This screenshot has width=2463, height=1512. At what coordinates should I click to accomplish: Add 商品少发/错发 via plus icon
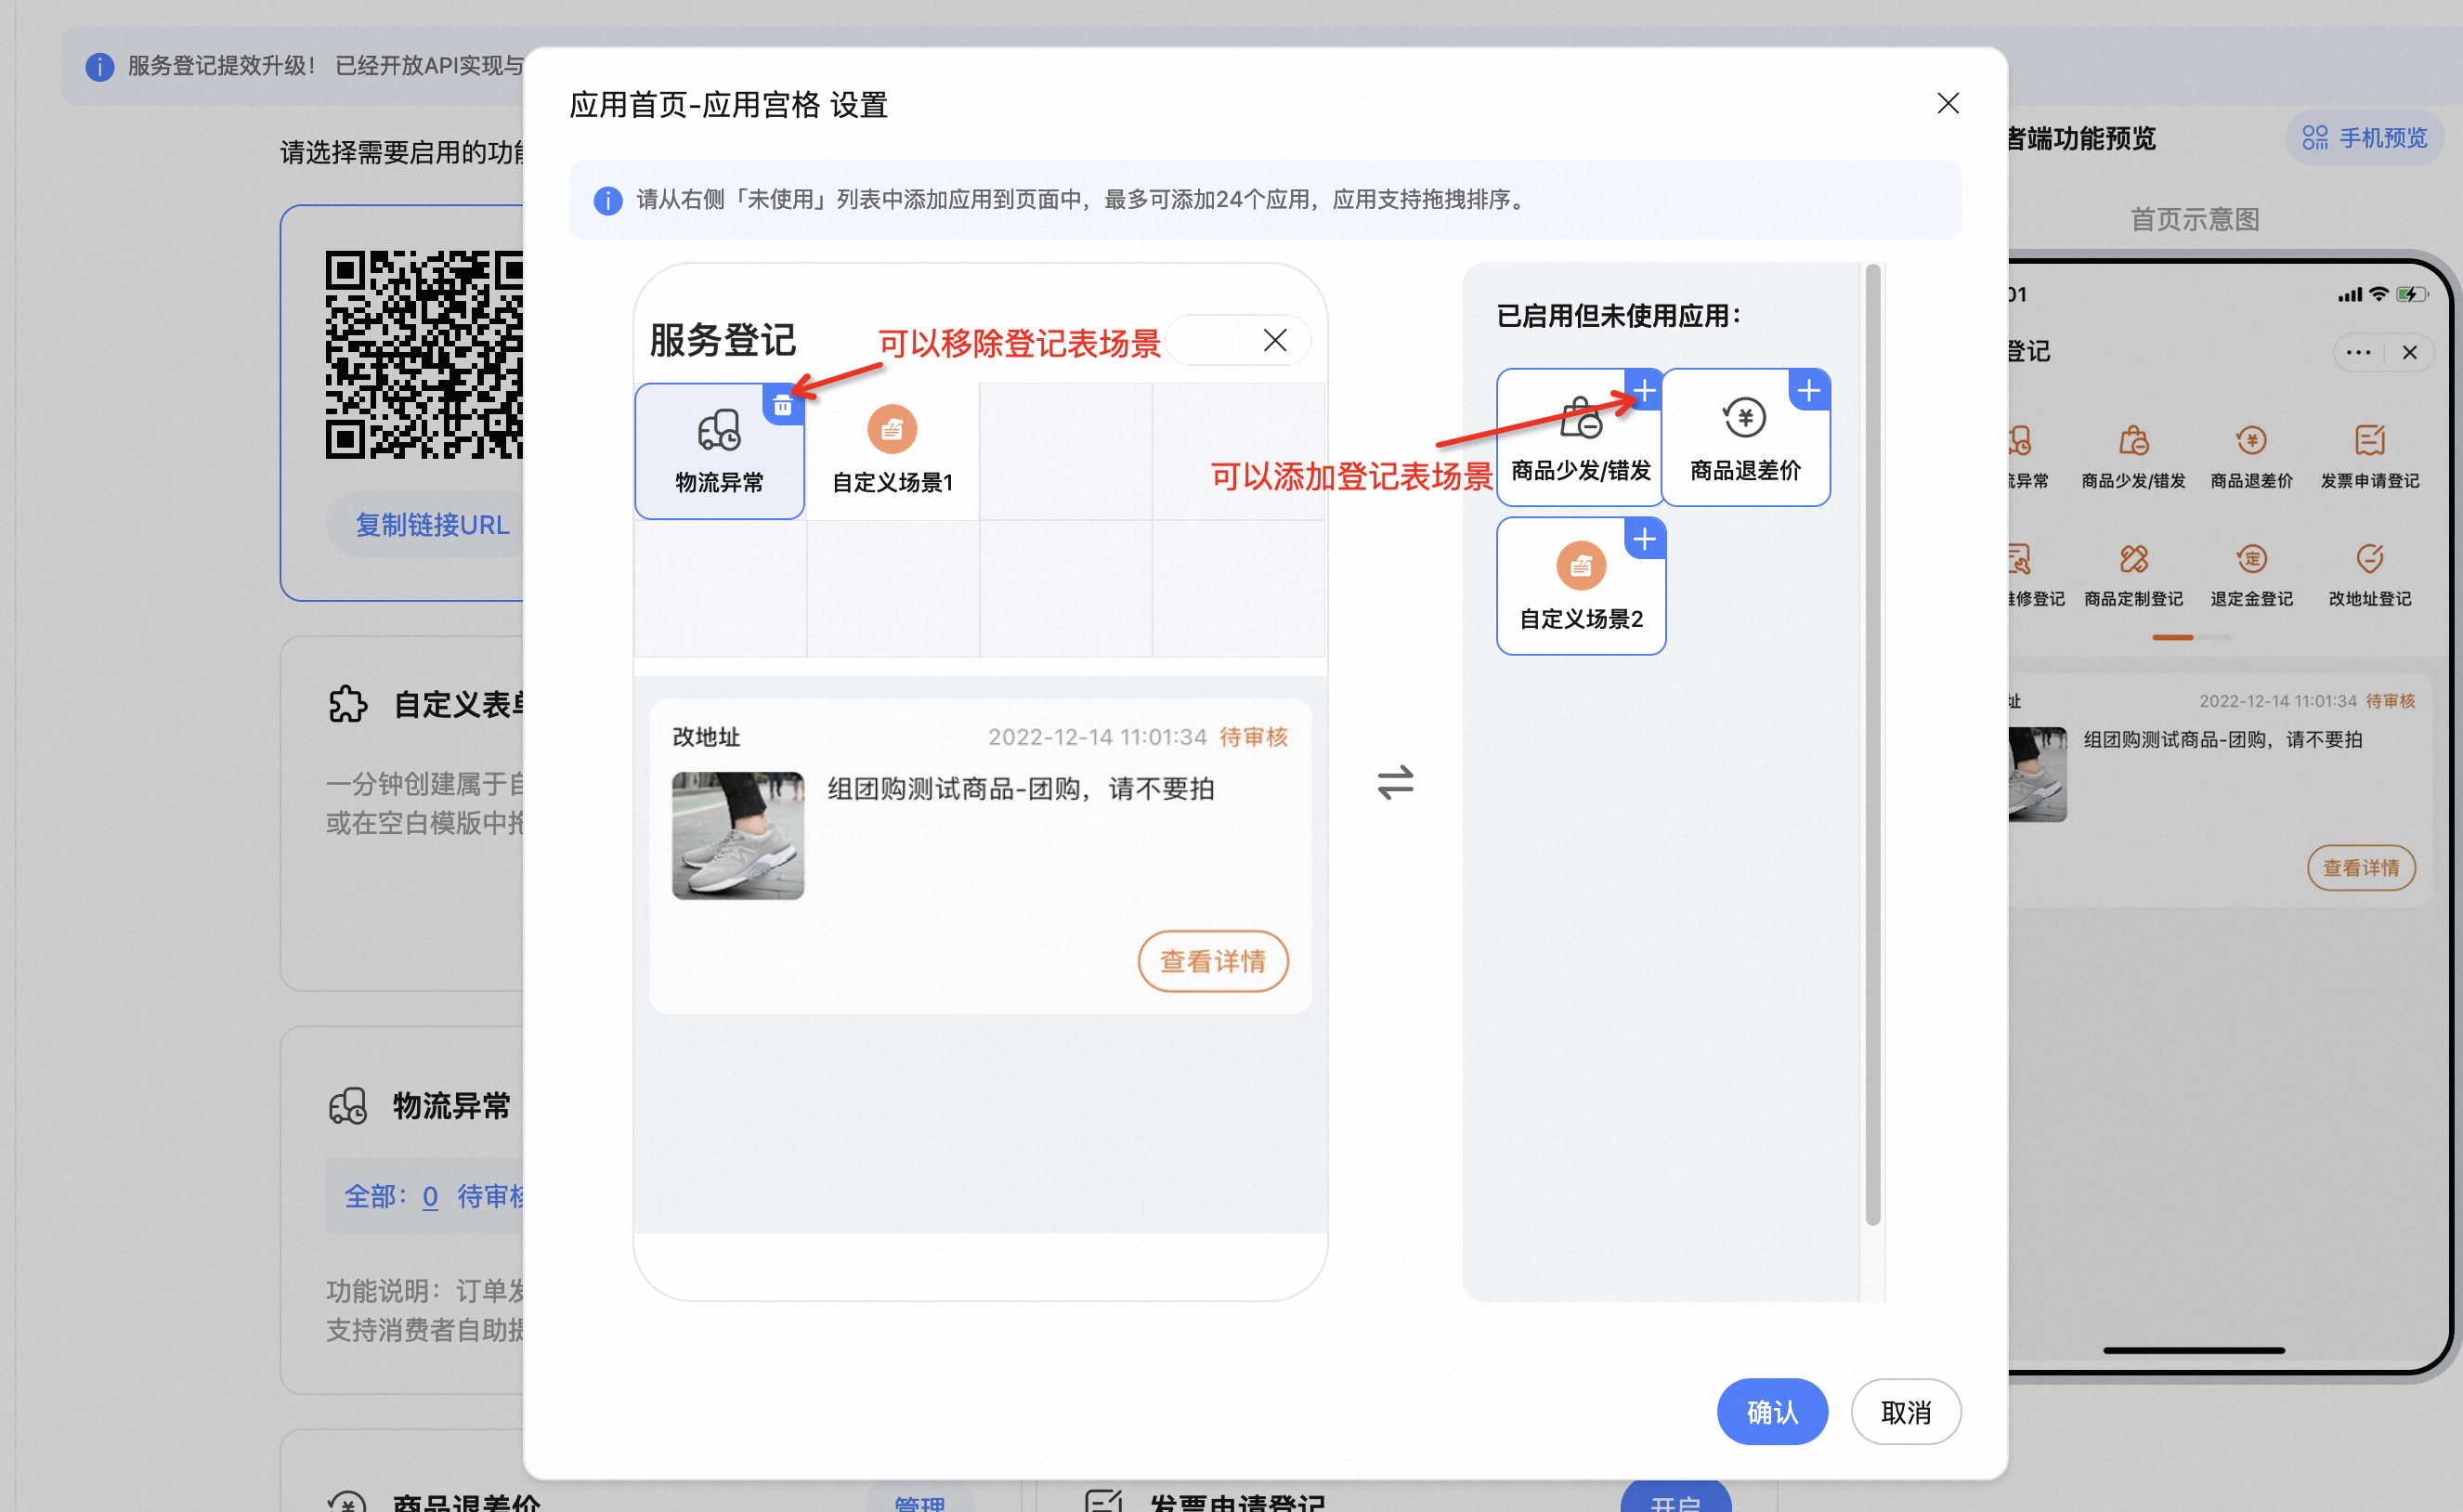point(1644,391)
